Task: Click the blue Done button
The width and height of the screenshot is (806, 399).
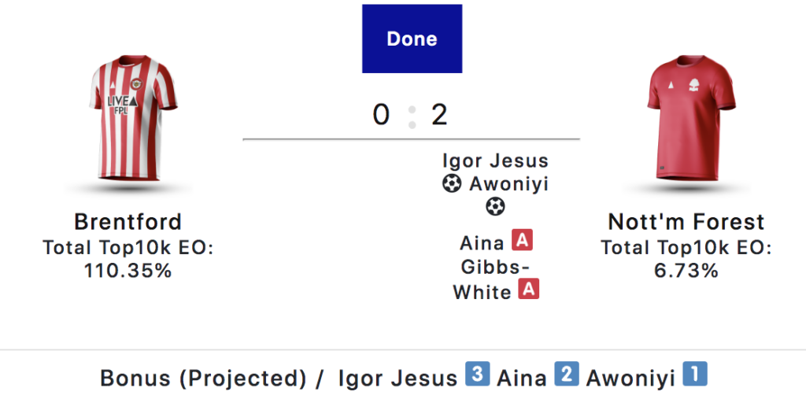Action: 412,39
